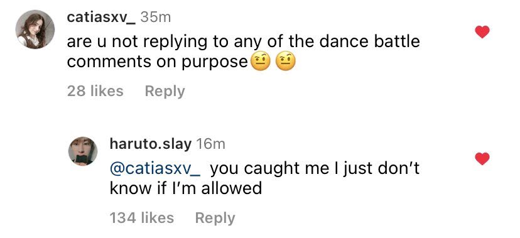Open catiasxv_ profile picture
This screenshot has width=520, height=238.
[x=35, y=30]
